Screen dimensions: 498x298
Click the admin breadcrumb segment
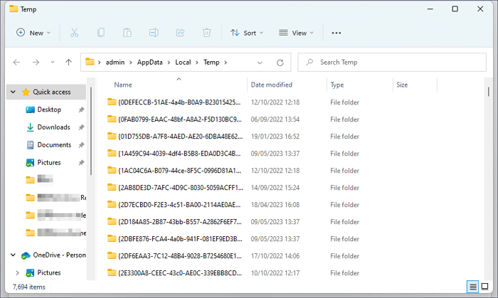point(115,62)
